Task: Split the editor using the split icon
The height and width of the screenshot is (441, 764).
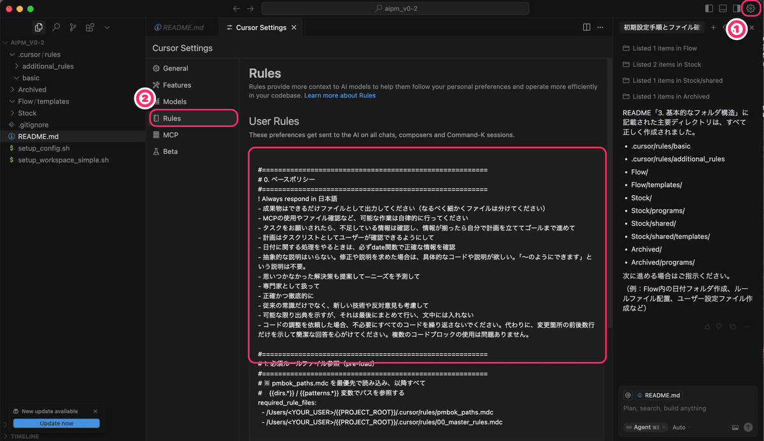Action: [586, 27]
